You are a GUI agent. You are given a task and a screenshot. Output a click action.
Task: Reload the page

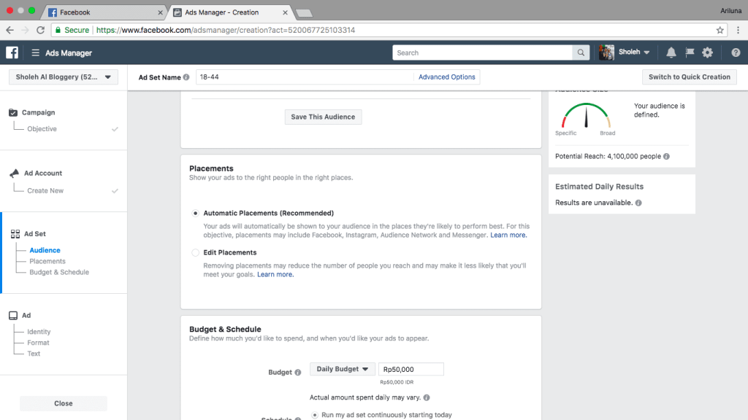41,30
